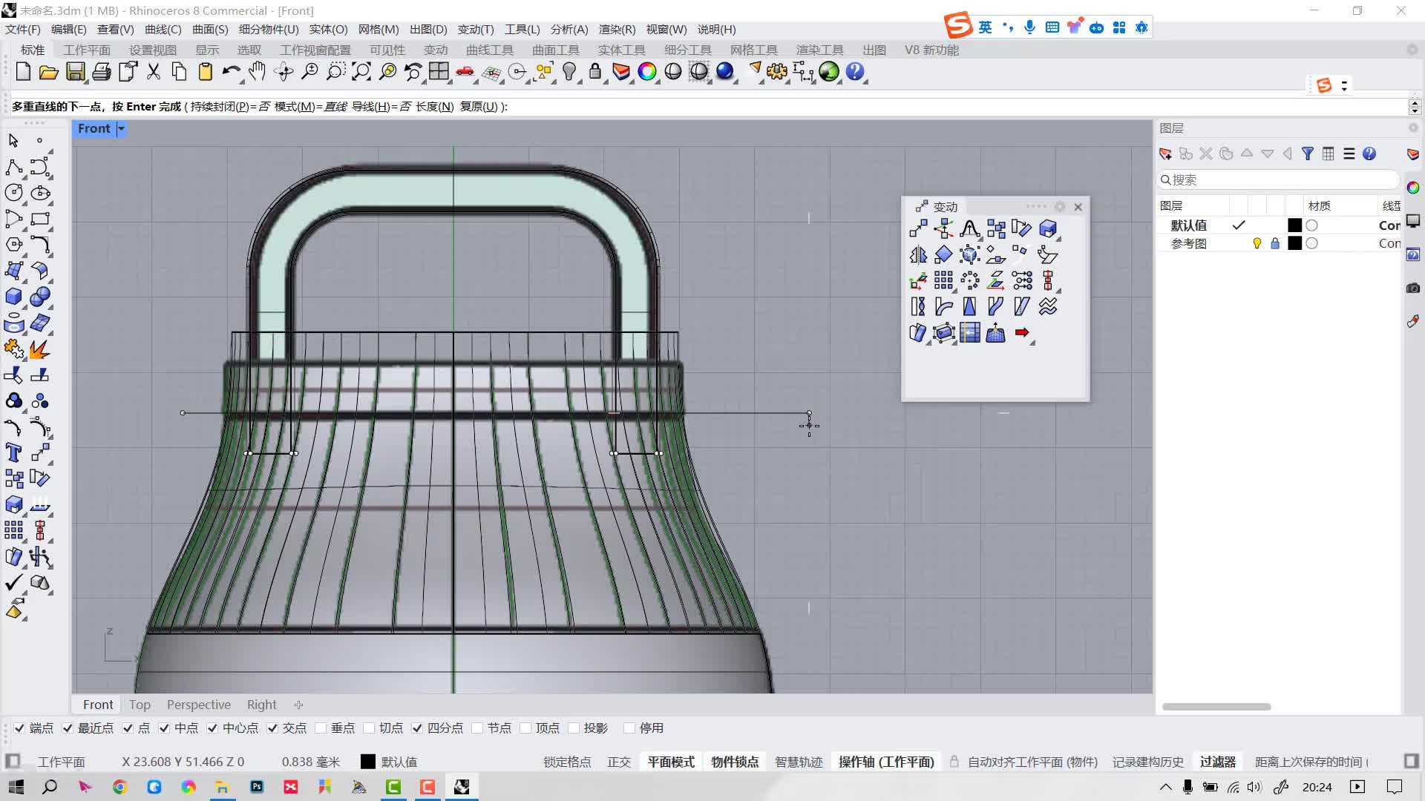Switch to Perspective viewport tab

coord(200,704)
